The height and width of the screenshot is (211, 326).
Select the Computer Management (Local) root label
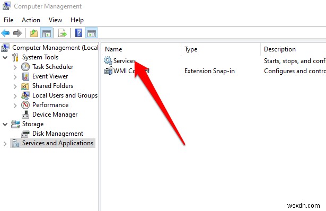pos(55,48)
